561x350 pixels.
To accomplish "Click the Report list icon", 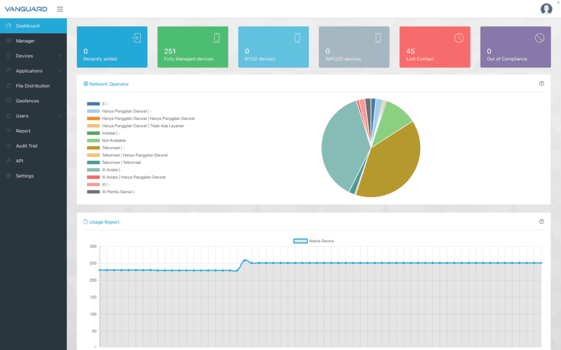I will [x=9, y=131].
